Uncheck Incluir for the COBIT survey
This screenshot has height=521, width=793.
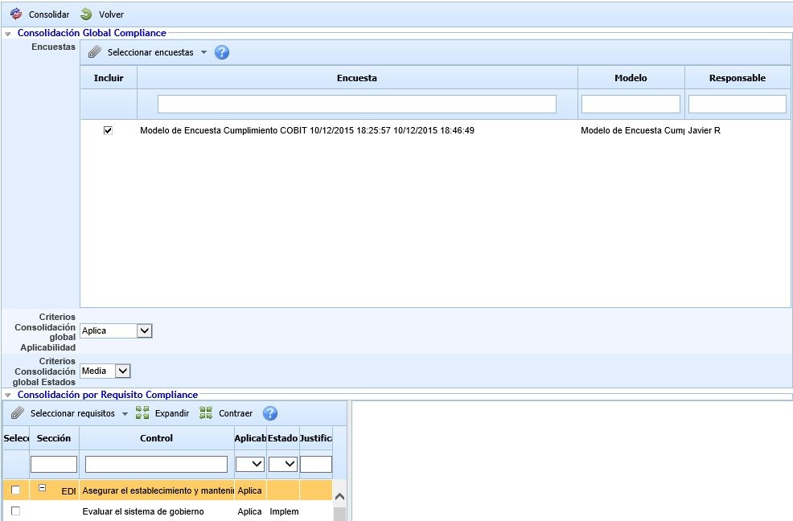click(108, 130)
